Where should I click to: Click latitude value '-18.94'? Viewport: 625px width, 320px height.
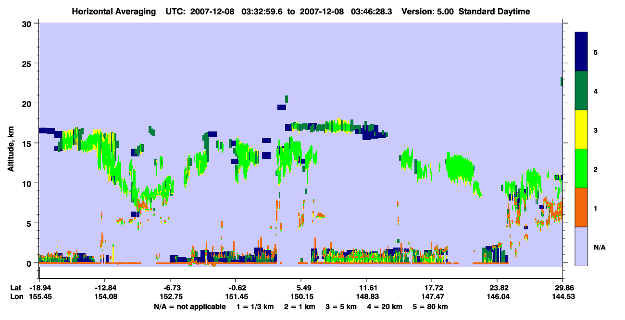tap(40, 288)
